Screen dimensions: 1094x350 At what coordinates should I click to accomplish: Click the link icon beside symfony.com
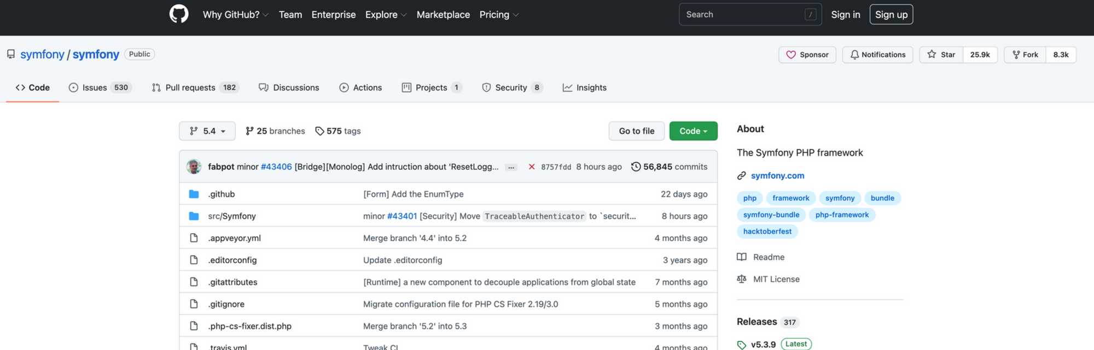741,175
